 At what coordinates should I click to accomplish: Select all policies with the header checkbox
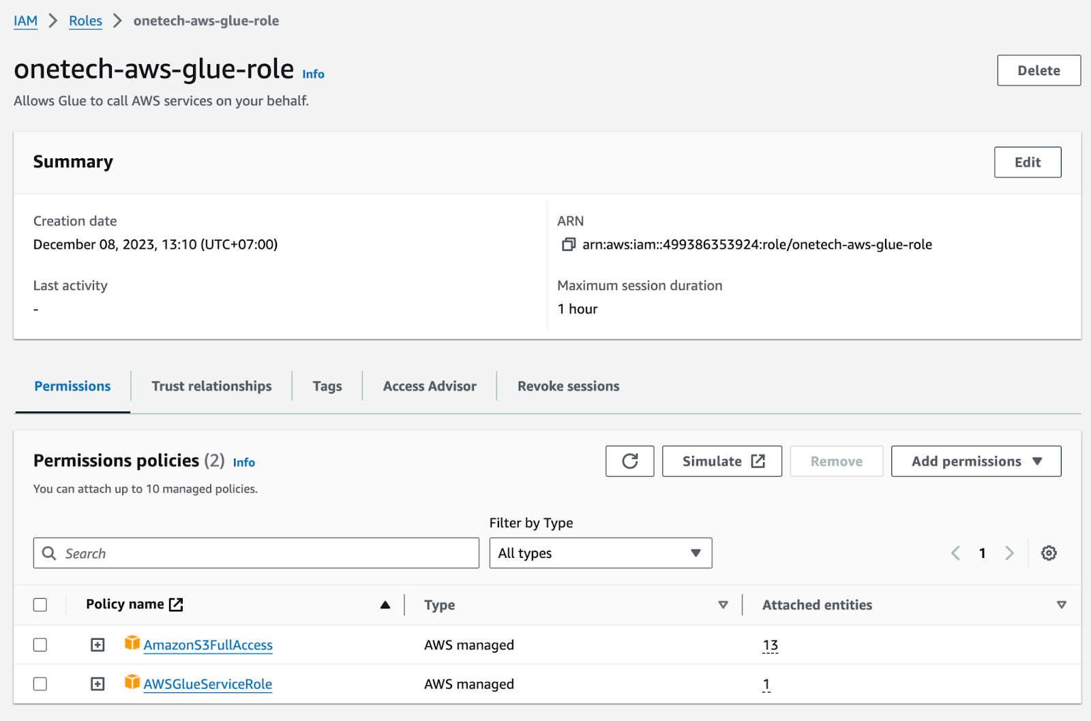coord(40,604)
